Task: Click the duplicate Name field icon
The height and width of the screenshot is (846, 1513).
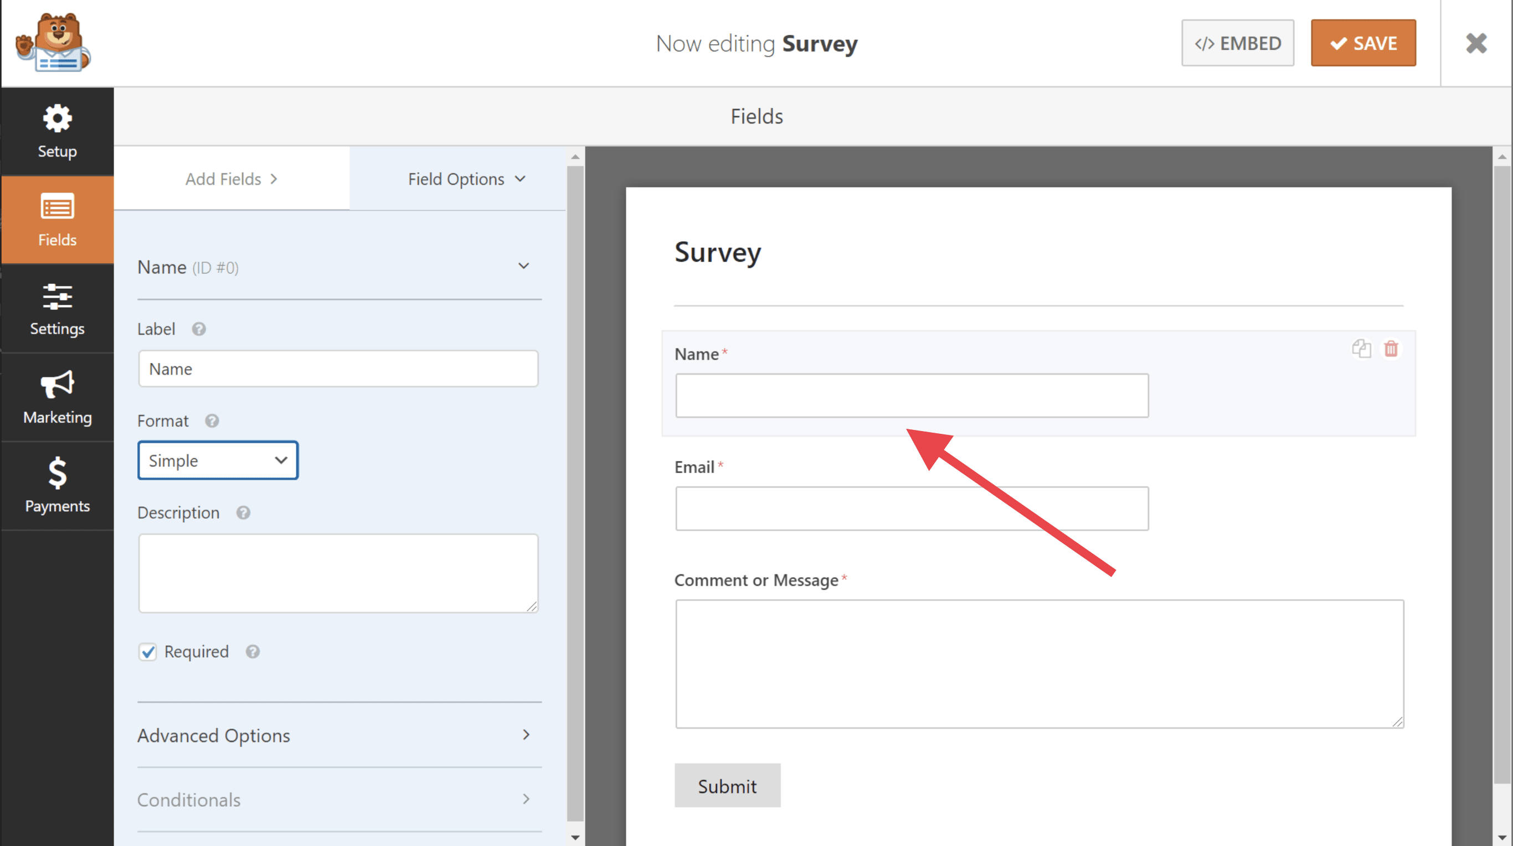Action: pos(1361,349)
